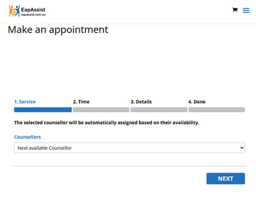This screenshot has height=197, width=256.
Task: Click the "Counsellors" field label
Action: pos(27,137)
